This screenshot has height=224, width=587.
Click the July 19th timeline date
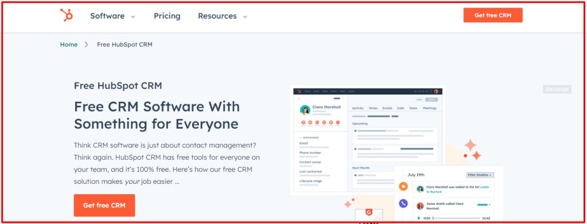(x=416, y=175)
